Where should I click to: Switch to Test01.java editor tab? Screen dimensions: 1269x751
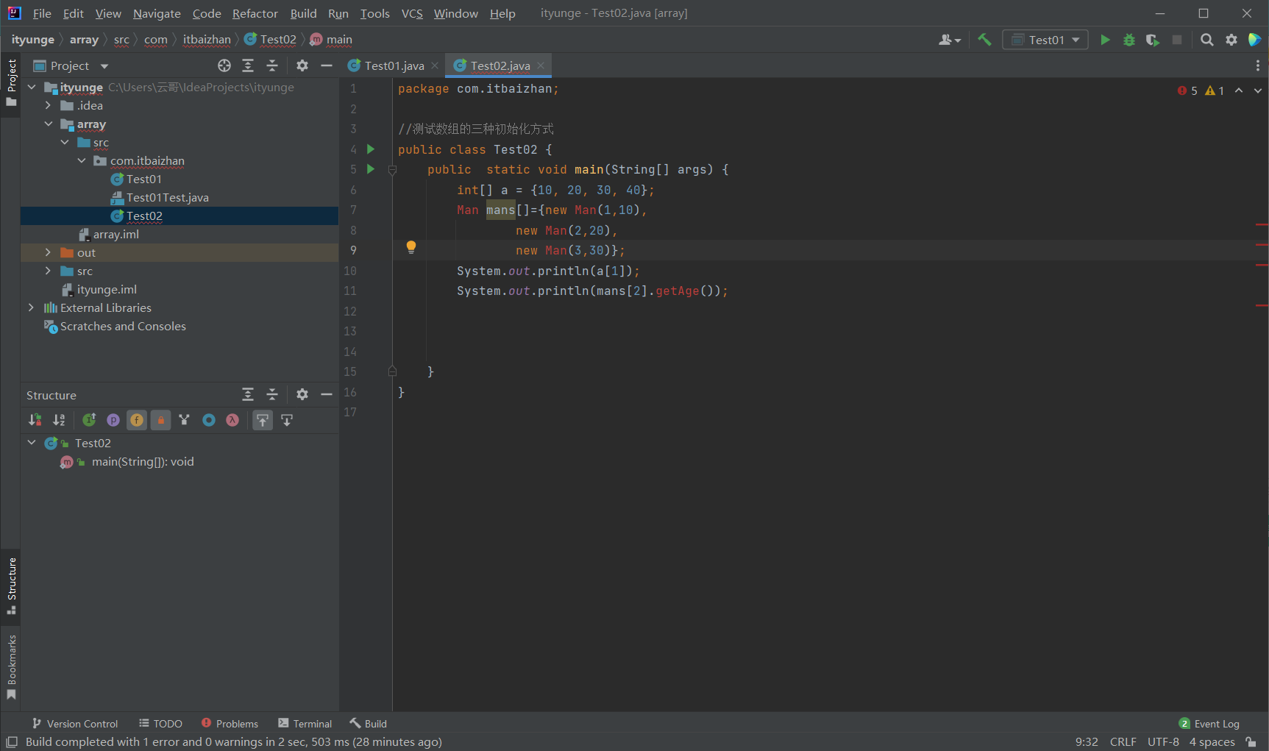(x=394, y=65)
